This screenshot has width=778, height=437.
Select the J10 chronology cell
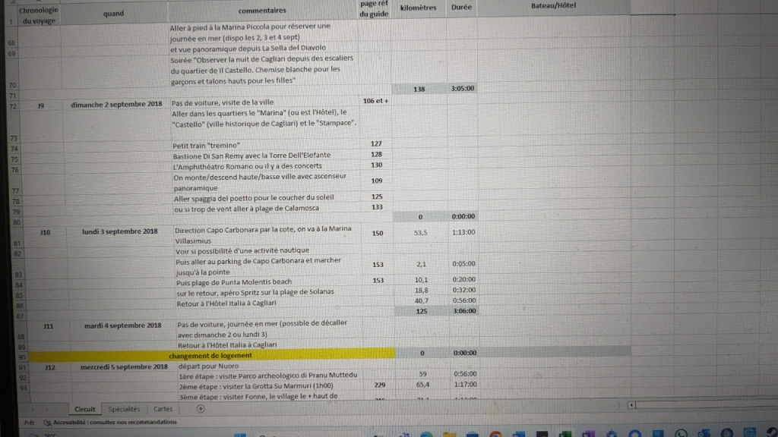tap(45, 232)
